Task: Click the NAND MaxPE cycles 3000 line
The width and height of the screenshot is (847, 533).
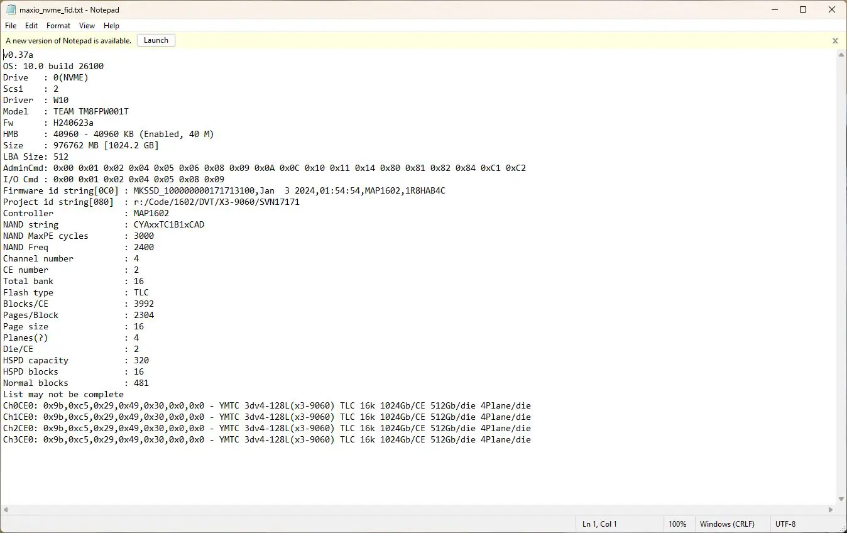Action: [x=79, y=236]
